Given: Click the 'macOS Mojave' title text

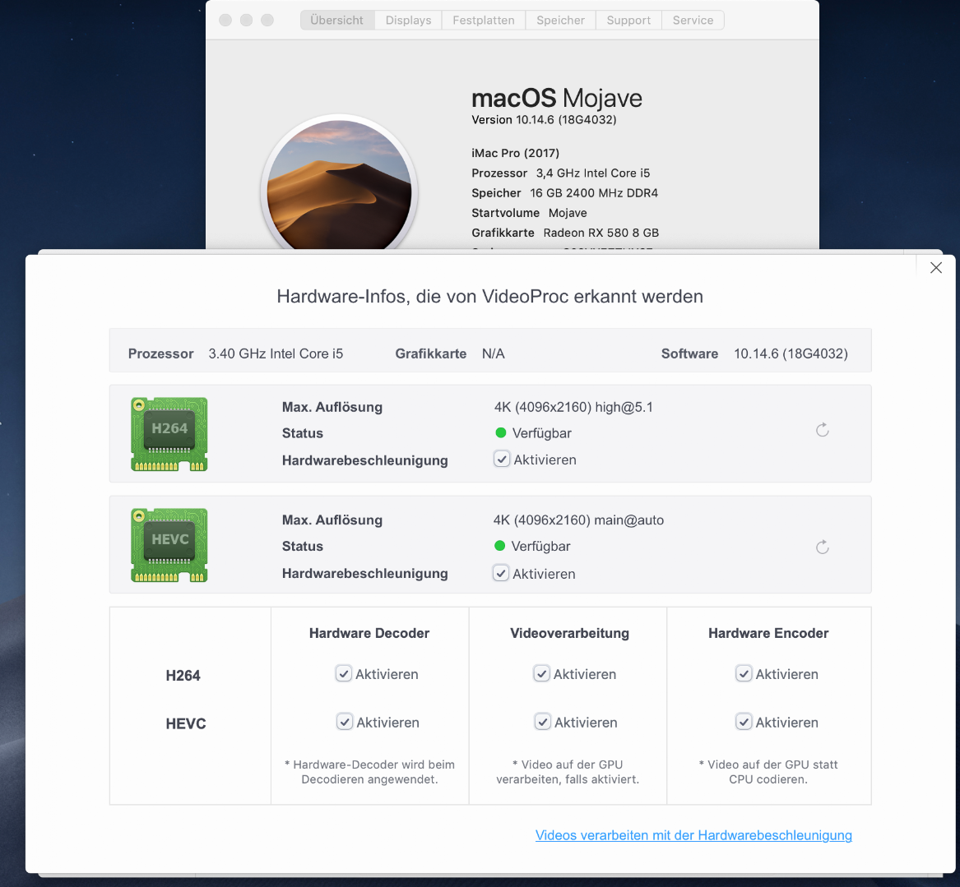Looking at the screenshot, I should (557, 98).
